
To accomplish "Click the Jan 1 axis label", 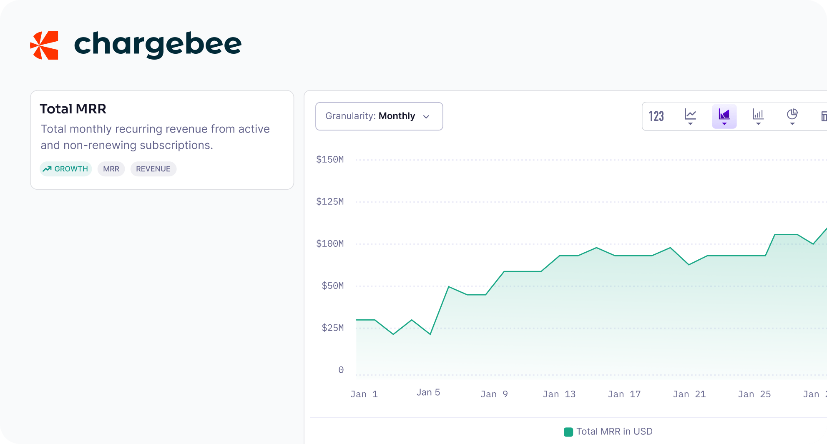I will coord(364,394).
